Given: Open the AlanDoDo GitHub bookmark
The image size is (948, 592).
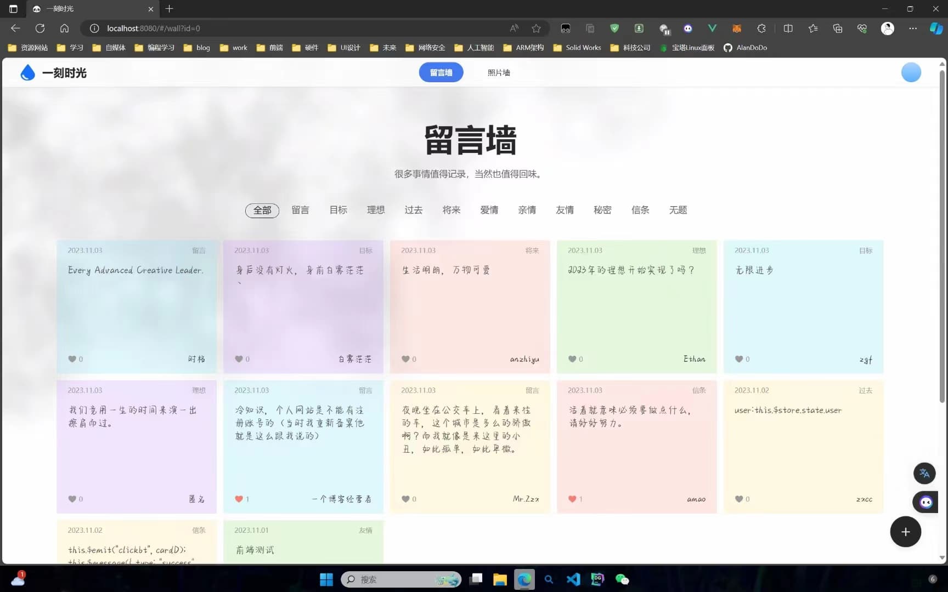Looking at the screenshot, I should tap(745, 48).
